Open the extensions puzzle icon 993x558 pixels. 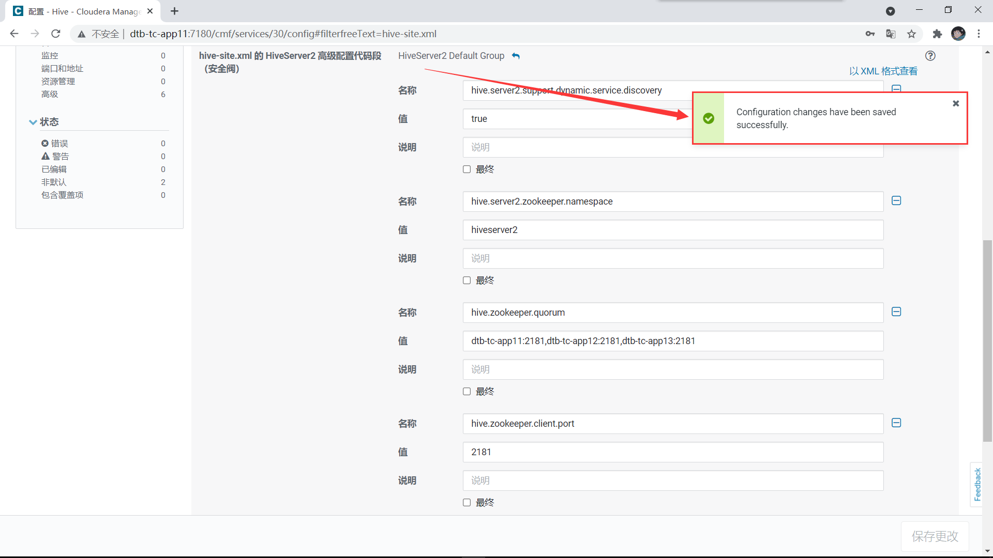tap(937, 34)
